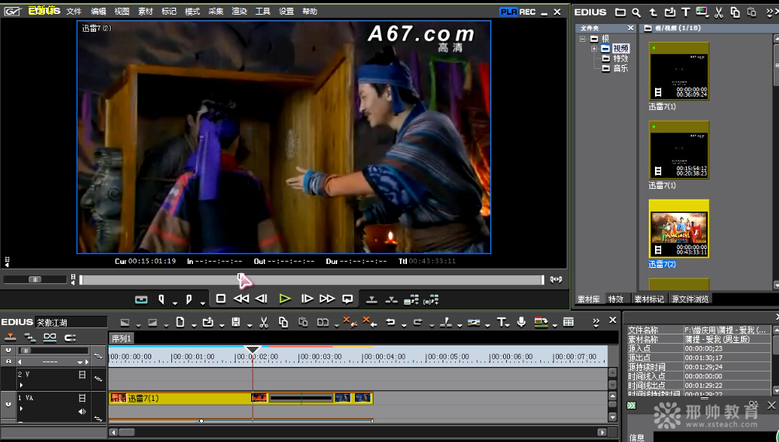Image resolution: width=779 pixels, height=442 pixels.
Task: Toggle the video channel on the 2 V track
Action: (81, 375)
